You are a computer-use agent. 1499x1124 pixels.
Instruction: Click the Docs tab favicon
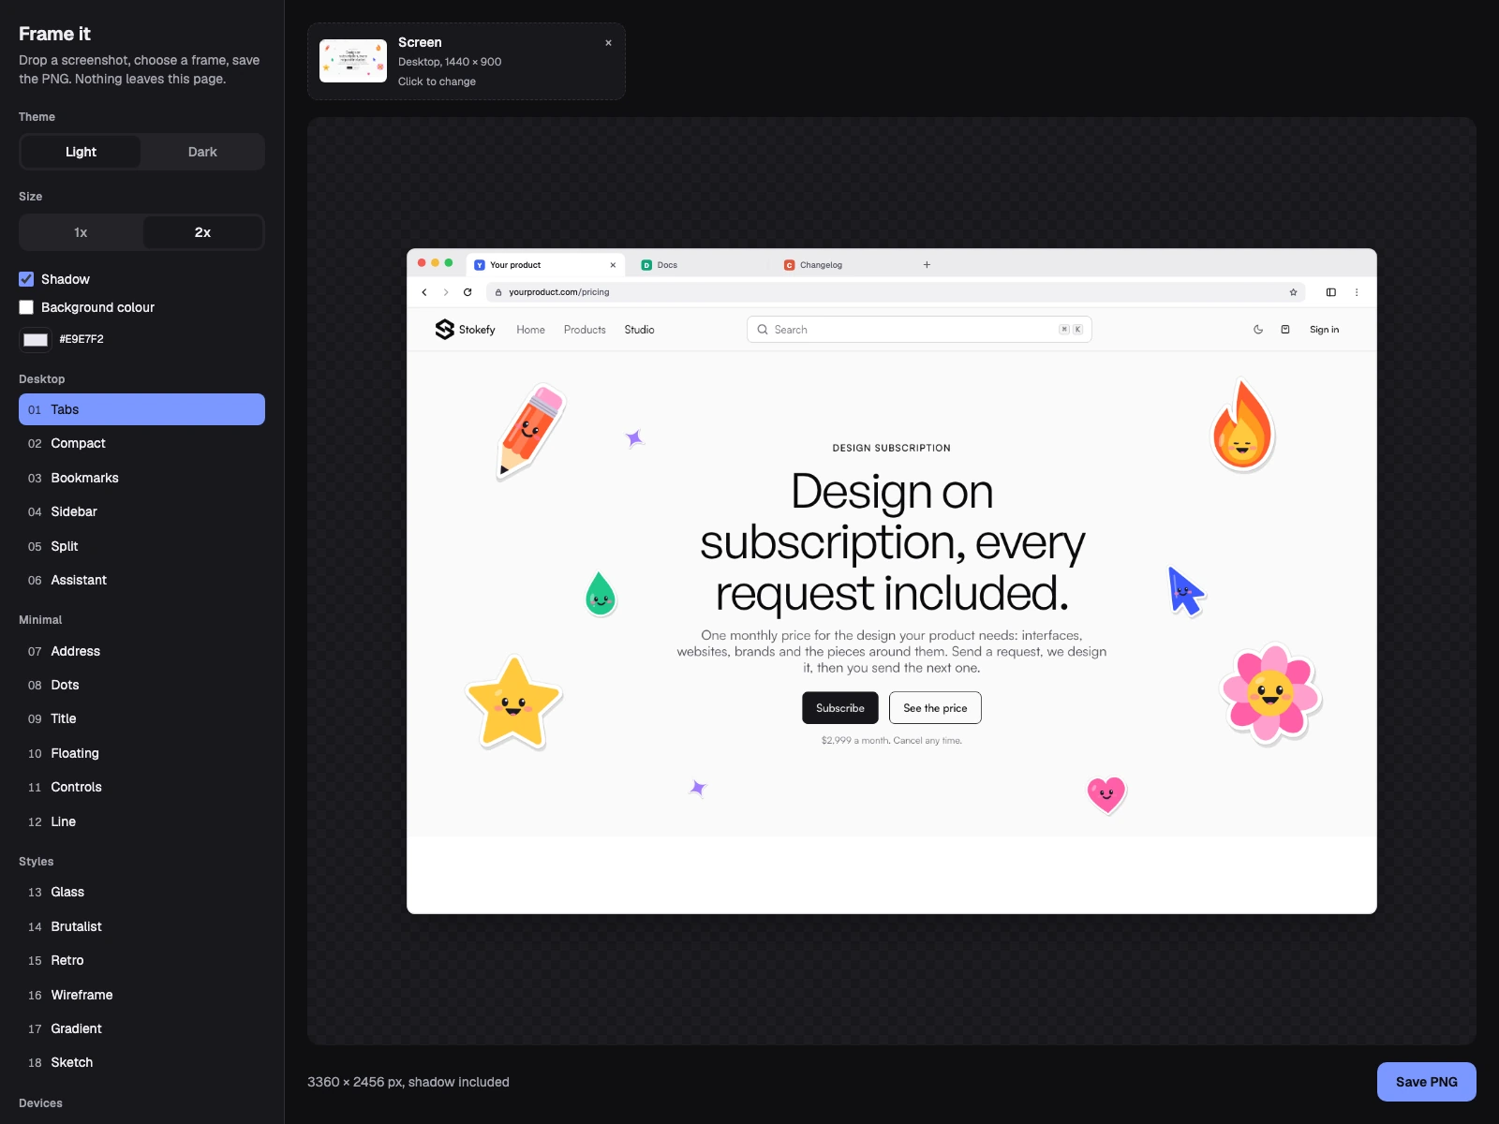tap(646, 265)
